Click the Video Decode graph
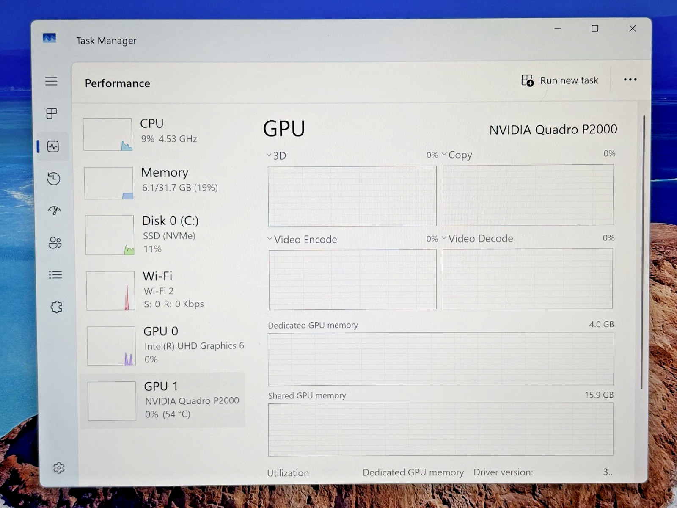Image resolution: width=677 pixels, height=508 pixels. [528, 279]
